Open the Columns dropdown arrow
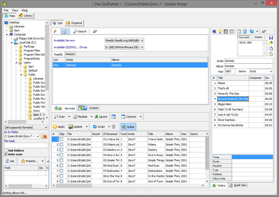Image resolution: width=279 pixels, height=197 pixels. point(140,117)
